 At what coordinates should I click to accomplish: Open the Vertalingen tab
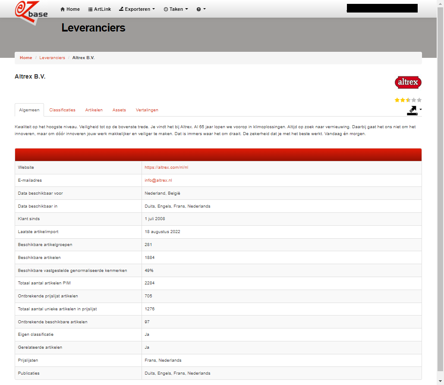coord(147,110)
